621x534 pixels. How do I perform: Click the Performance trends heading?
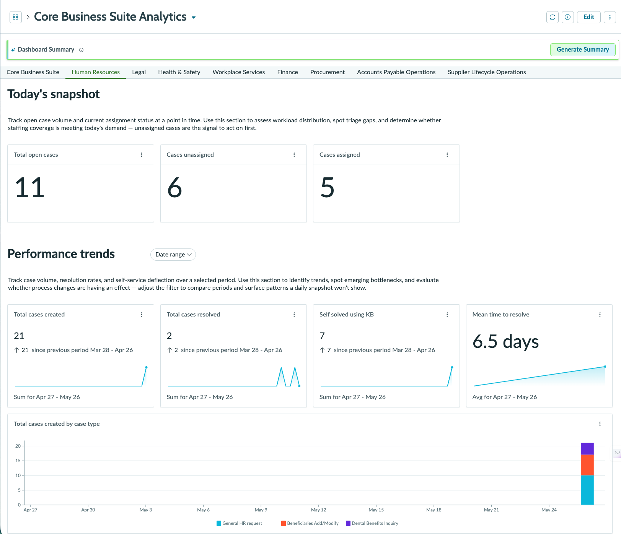click(61, 254)
